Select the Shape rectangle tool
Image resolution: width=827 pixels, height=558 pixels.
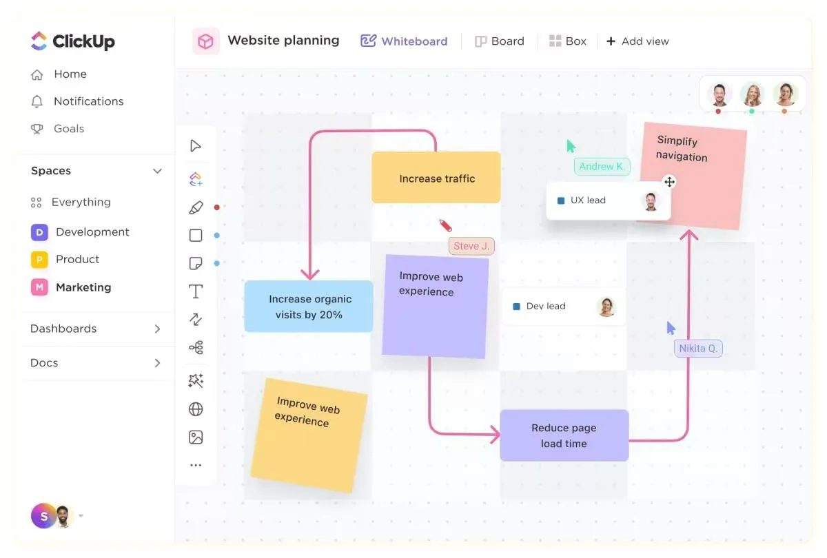pos(196,236)
